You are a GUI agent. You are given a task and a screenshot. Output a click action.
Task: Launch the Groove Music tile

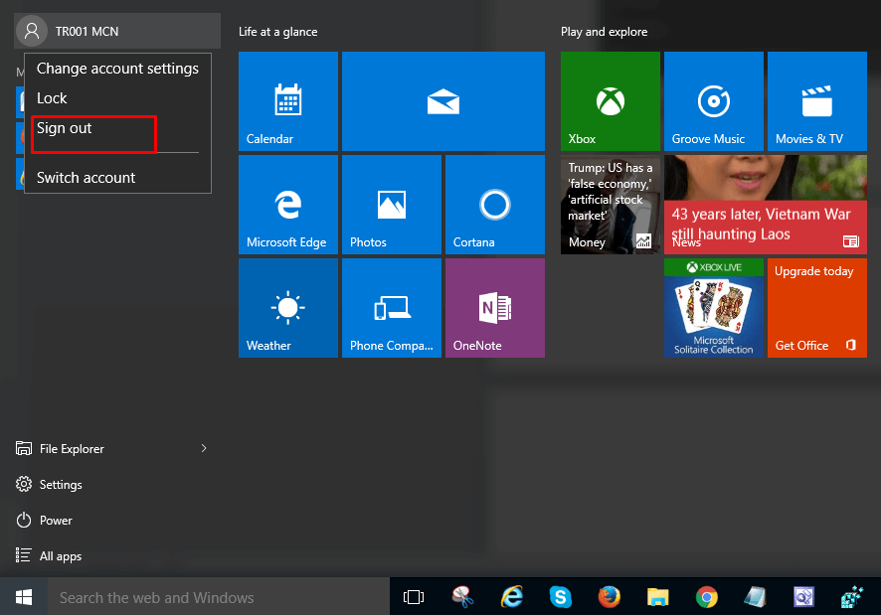713,100
